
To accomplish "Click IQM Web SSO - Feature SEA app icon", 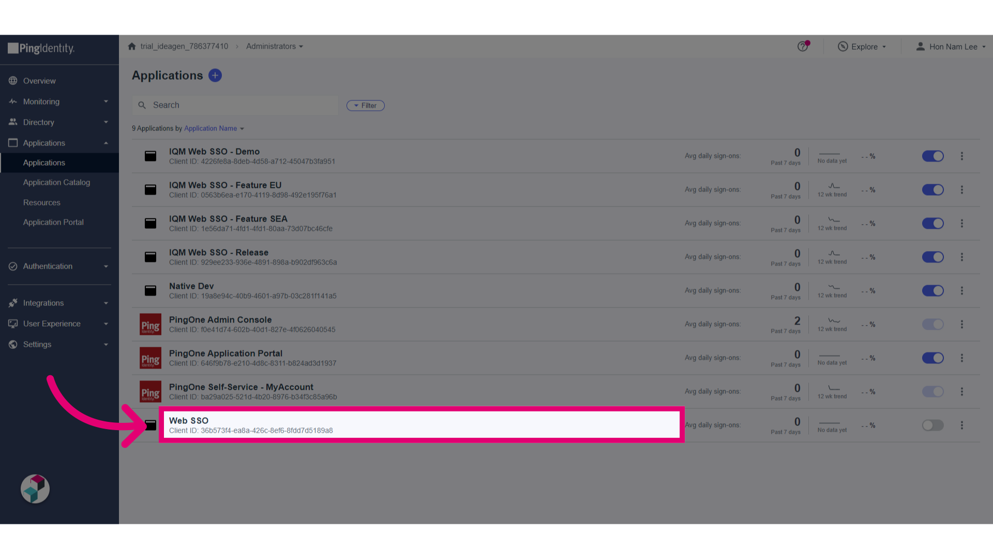I will tap(151, 223).
